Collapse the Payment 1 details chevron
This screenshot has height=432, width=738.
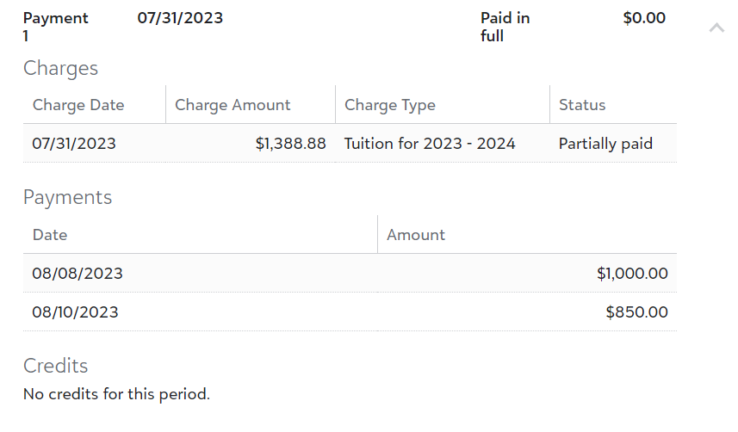pyautogui.click(x=716, y=28)
